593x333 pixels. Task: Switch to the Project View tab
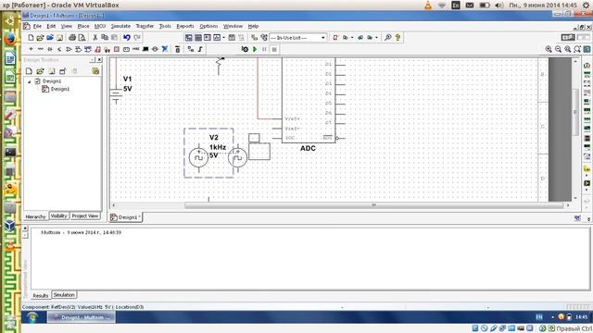(x=85, y=216)
